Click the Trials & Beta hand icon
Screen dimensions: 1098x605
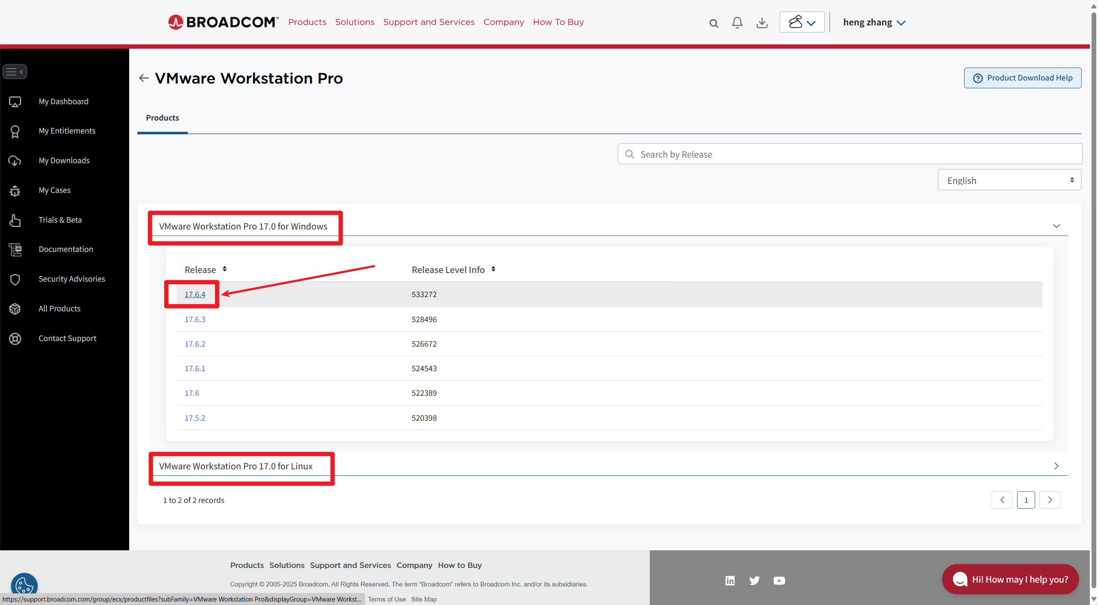(x=15, y=220)
